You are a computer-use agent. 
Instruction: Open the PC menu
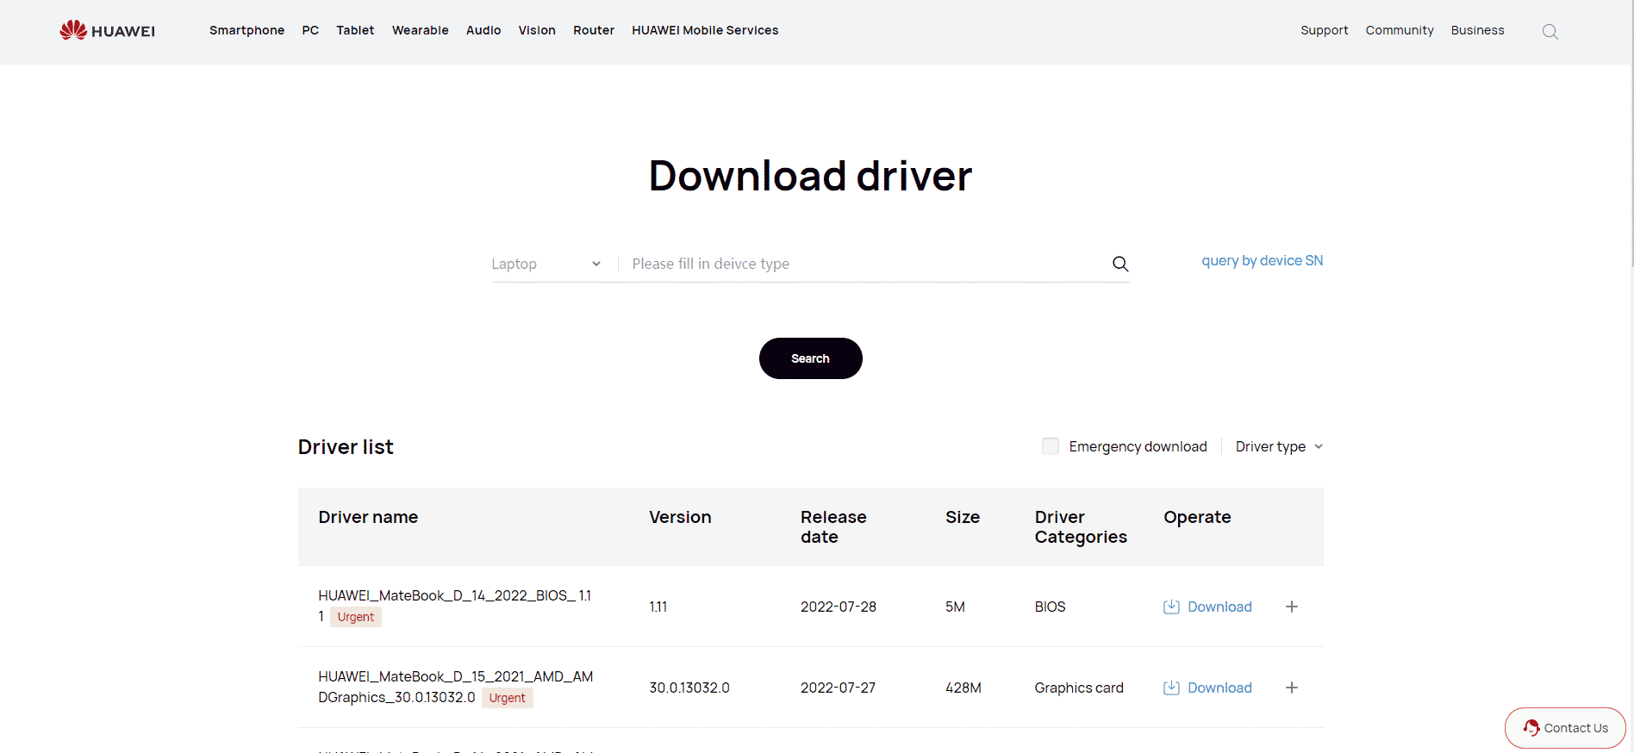(310, 30)
